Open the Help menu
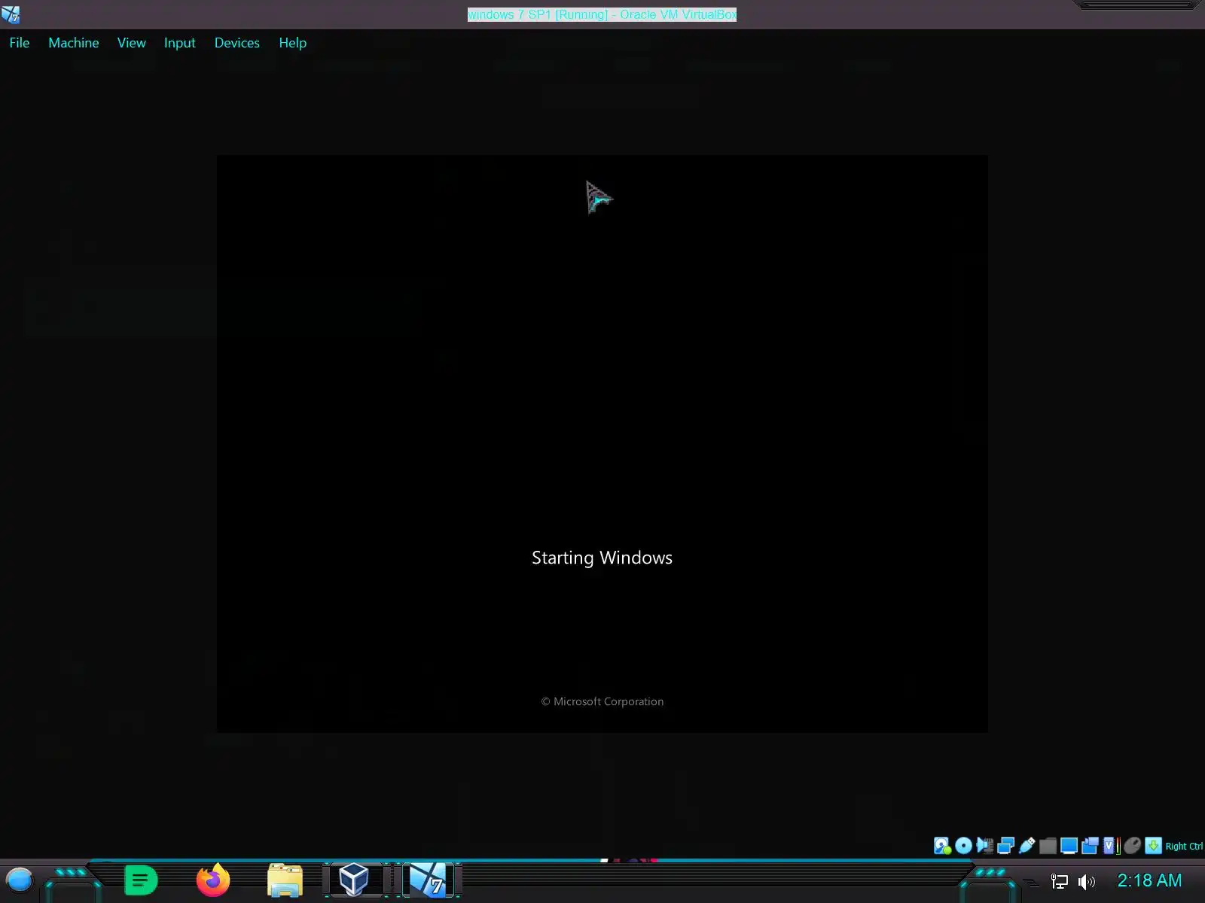The height and width of the screenshot is (903, 1205). tap(293, 43)
